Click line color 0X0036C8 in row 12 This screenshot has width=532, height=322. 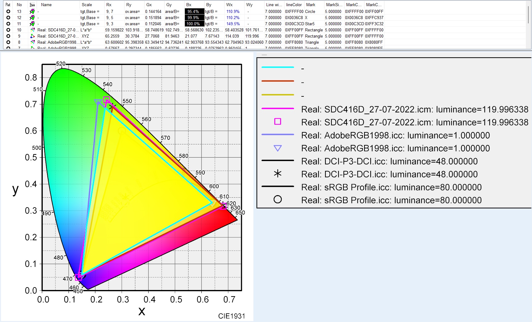pyautogui.click(x=294, y=18)
